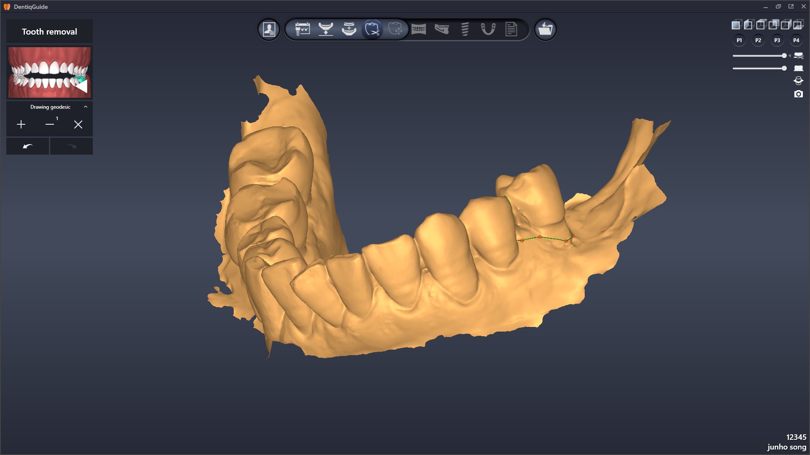Select preset view P1
810x455 pixels.
739,40
